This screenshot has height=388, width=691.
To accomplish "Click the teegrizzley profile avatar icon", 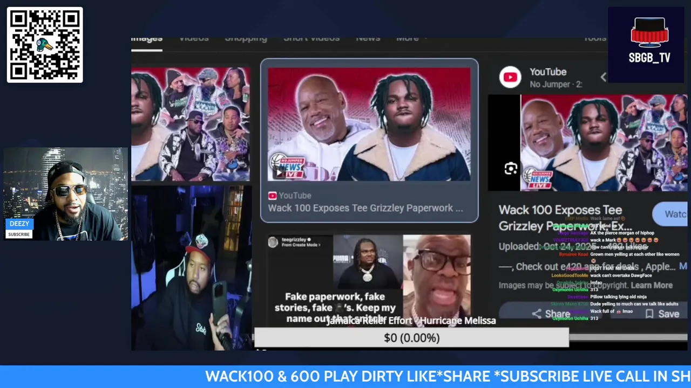I will tap(273, 242).
